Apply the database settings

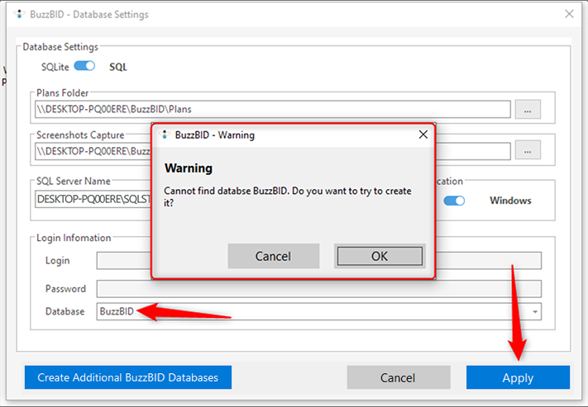(518, 377)
